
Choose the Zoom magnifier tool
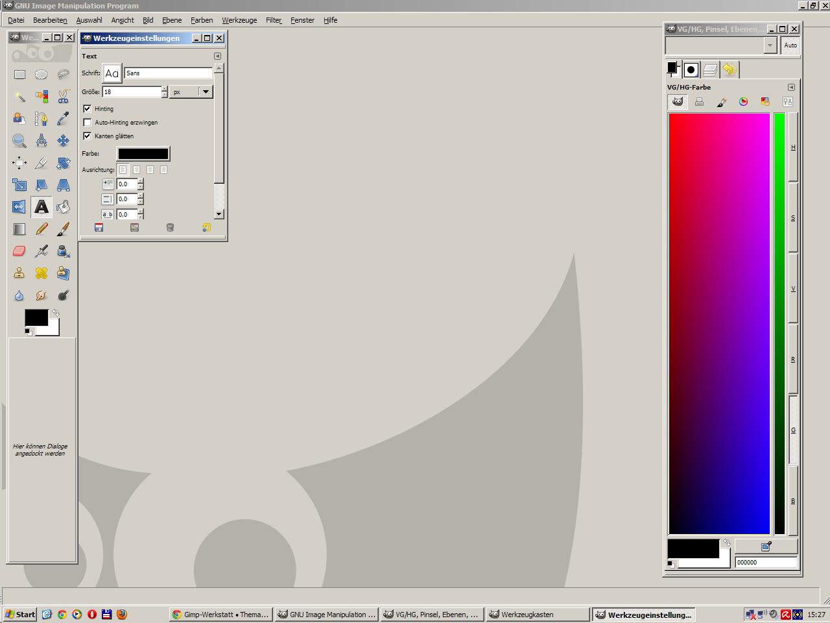19,141
